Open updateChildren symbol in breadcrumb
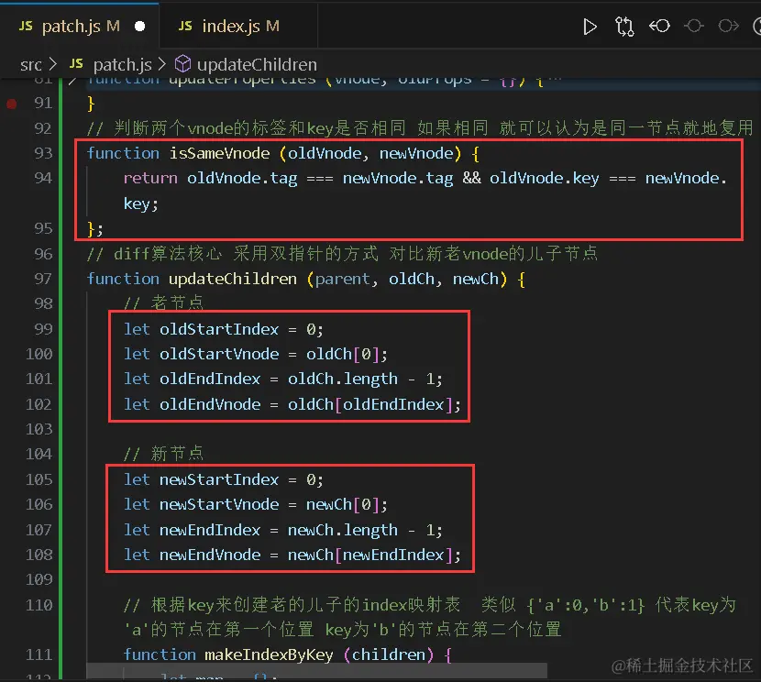This screenshot has height=682, width=761. tap(257, 64)
